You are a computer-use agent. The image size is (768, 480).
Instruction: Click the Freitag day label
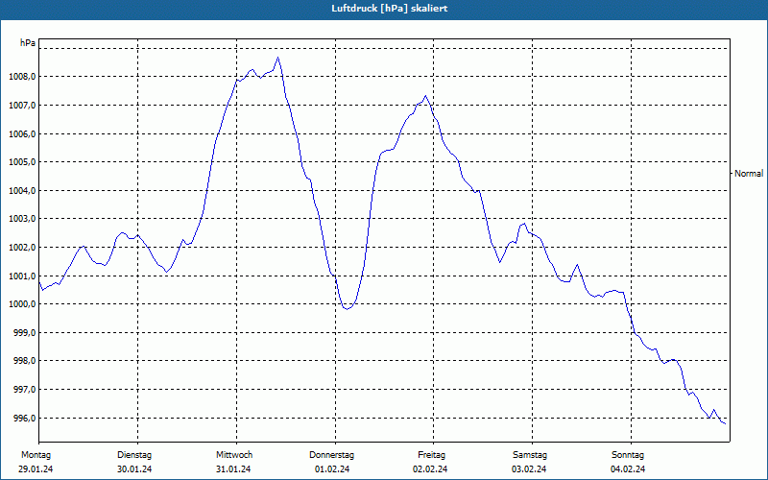(431, 455)
